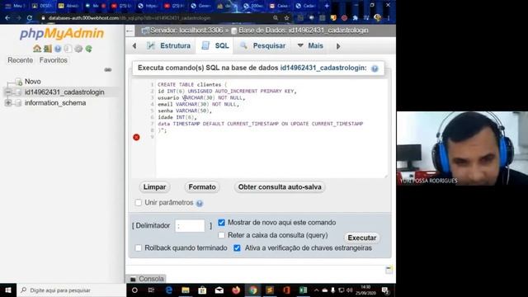
Task: Open phpMyAdmin documentation blue help icon
Action: tap(58, 49)
